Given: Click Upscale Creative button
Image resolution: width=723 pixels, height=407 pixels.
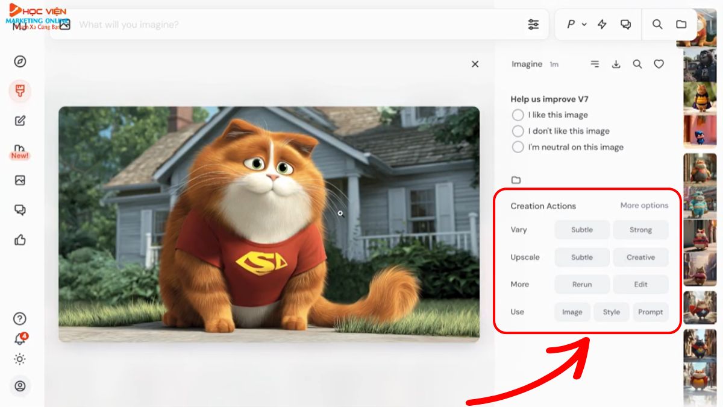Looking at the screenshot, I should (x=640, y=257).
